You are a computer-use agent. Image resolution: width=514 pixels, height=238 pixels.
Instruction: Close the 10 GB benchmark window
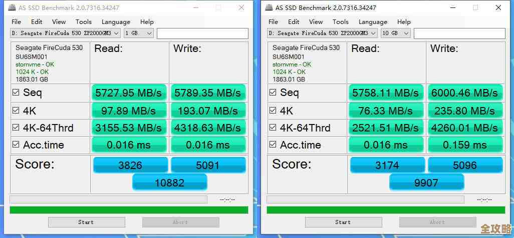pos(498,7)
